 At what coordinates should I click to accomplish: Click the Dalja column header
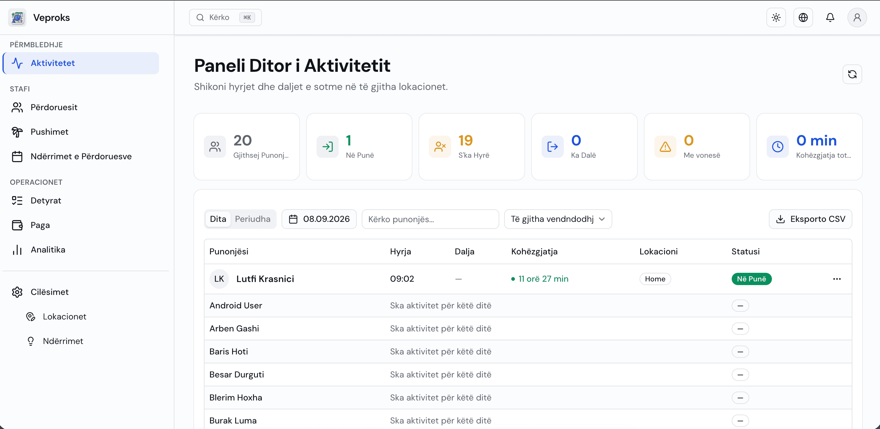tap(464, 252)
